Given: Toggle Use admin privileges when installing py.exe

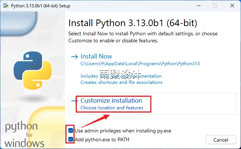Looking at the screenshot, I should (x=71, y=131).
